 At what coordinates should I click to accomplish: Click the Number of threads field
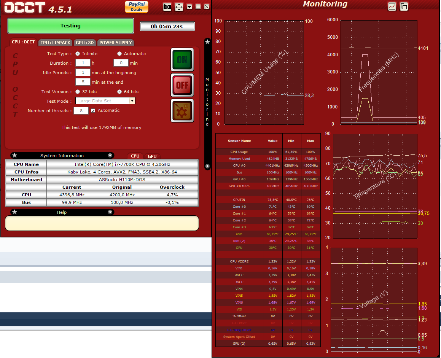(x=81, y=111)
